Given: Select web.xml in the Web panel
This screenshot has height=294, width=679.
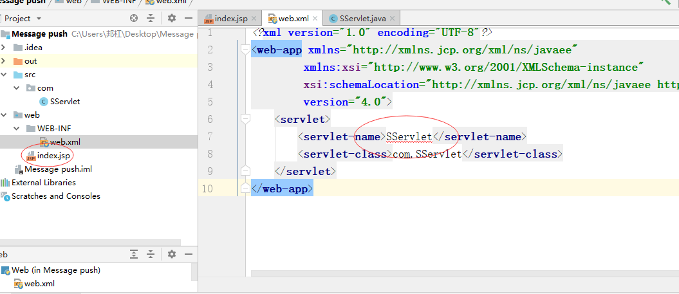Looking at the screenshot, I should click(39, 284).
